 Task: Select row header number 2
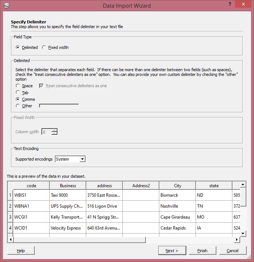10,206
